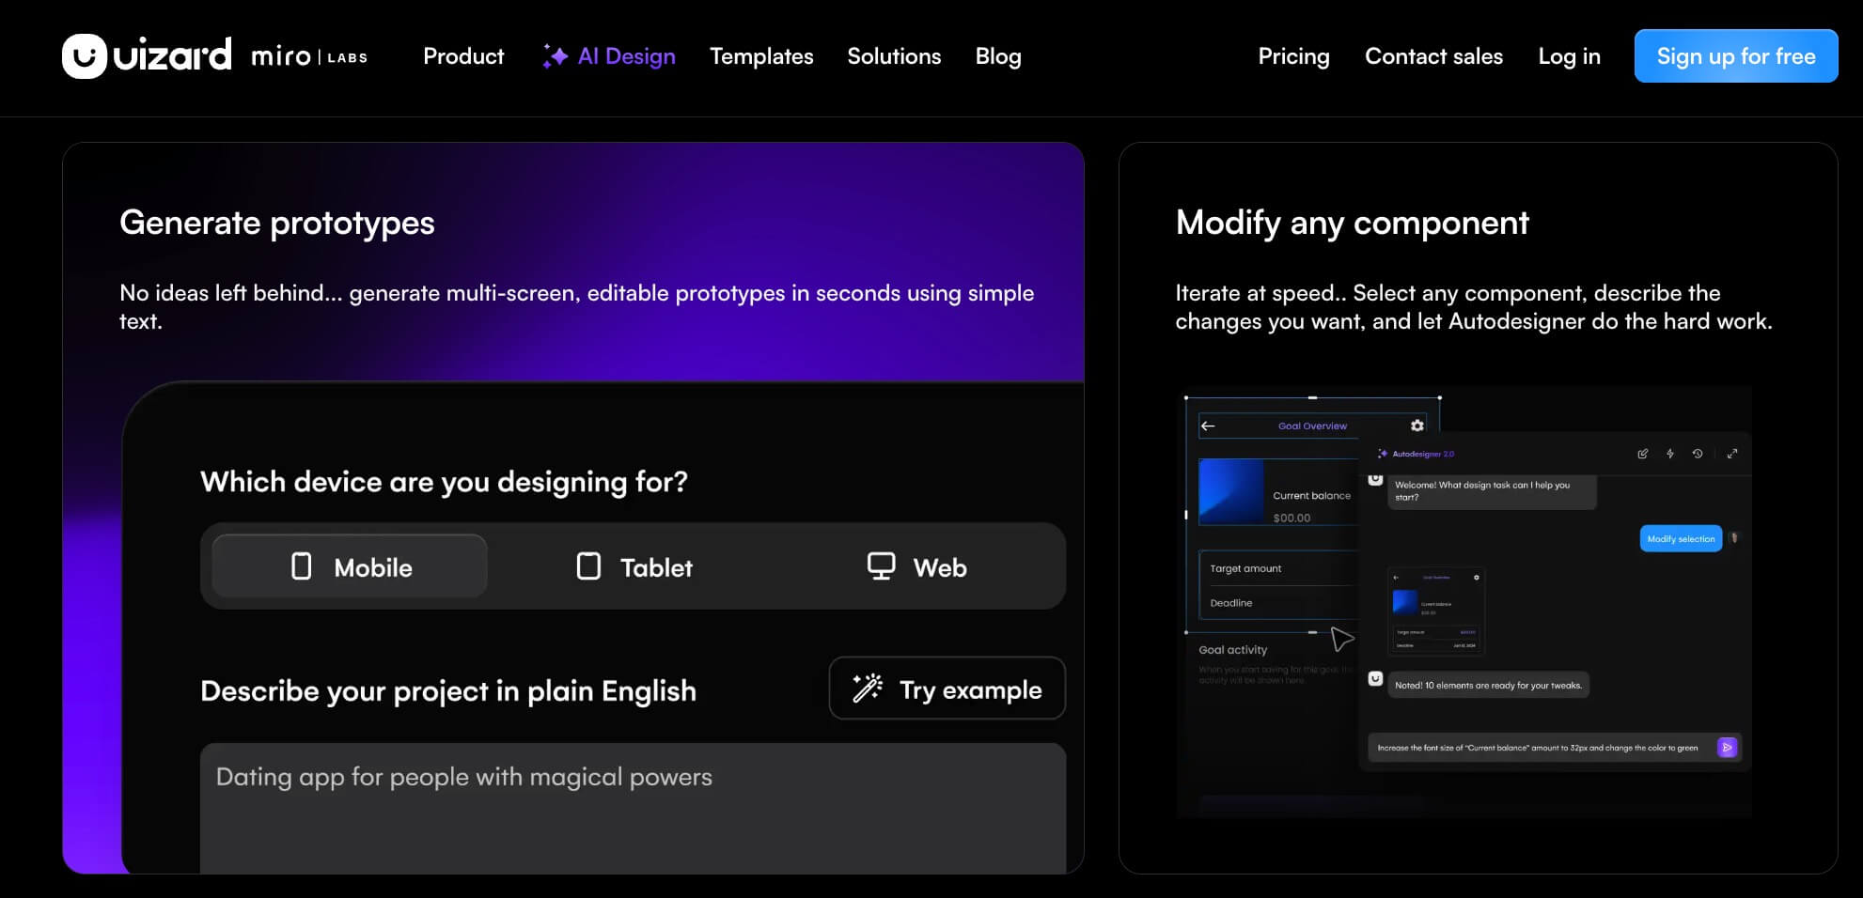Open the Product menu in navigation

pyautogui.click(x=463, y=56)
